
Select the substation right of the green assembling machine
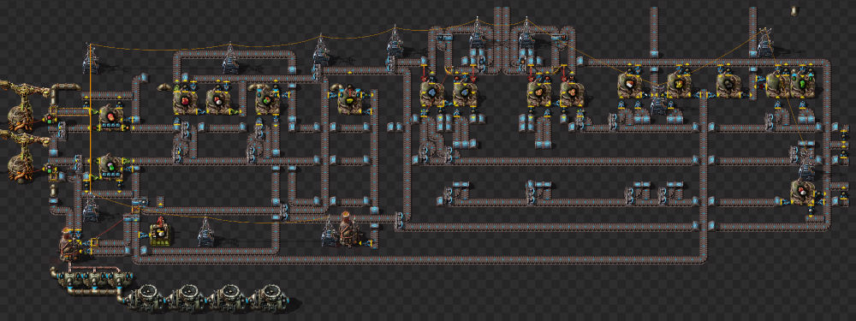(205, 233)
